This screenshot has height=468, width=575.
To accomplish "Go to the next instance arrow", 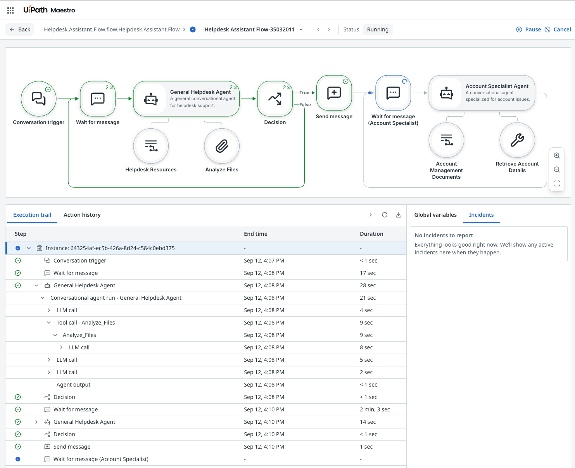I will [329, 29].
